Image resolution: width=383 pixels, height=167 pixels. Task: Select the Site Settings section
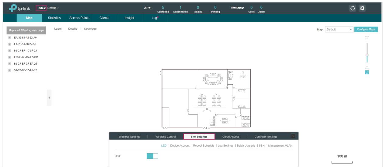tap(199, 137)
